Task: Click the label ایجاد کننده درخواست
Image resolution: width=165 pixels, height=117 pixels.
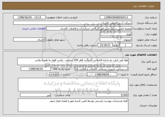Action: (x=145, y=29)
